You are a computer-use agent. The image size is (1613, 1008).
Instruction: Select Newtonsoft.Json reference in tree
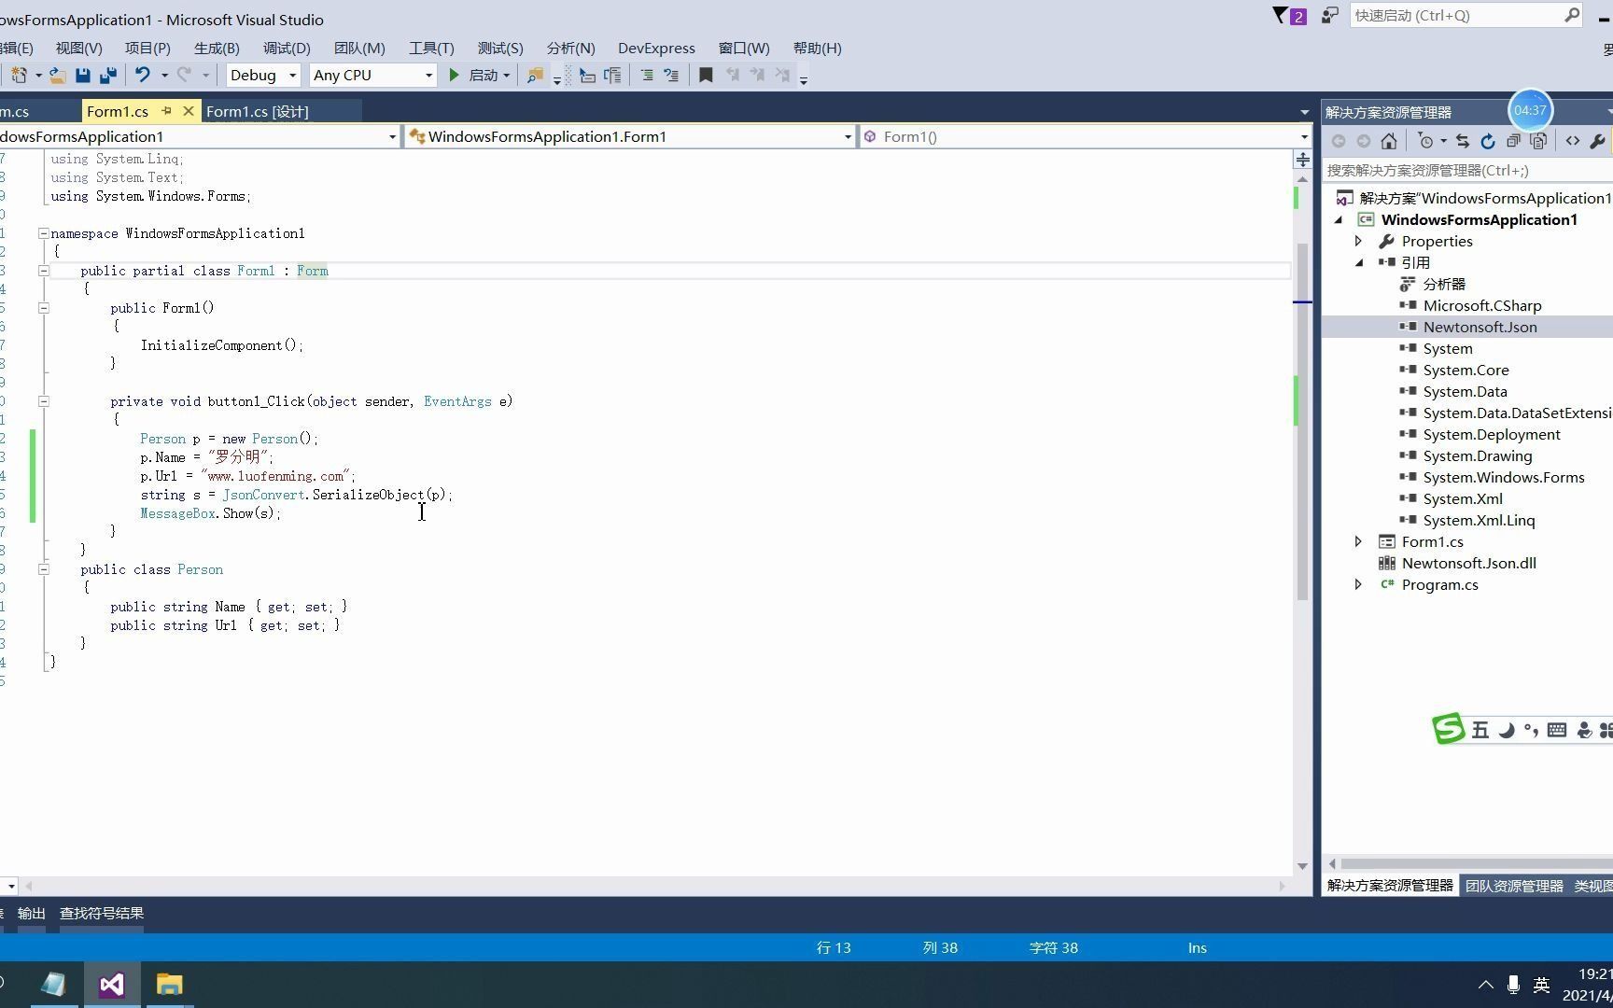tap(1480, 327)
